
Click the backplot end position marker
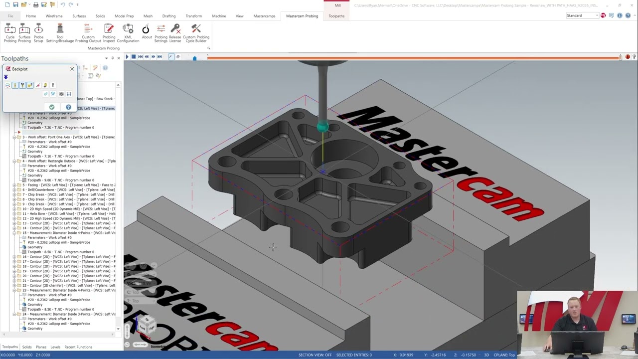tap(621, 57)
